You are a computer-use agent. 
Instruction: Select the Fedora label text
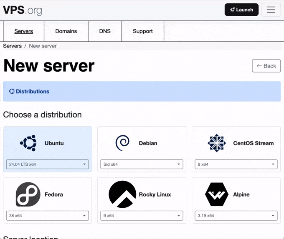[x=54, y=194]
